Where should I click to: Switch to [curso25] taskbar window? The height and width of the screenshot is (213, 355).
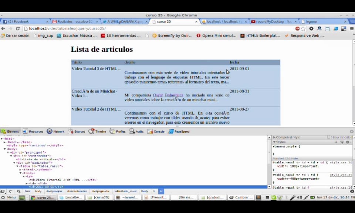point(99,197)
